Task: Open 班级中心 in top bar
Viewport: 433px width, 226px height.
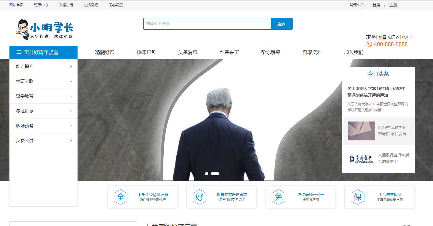Action: point(41,5)
